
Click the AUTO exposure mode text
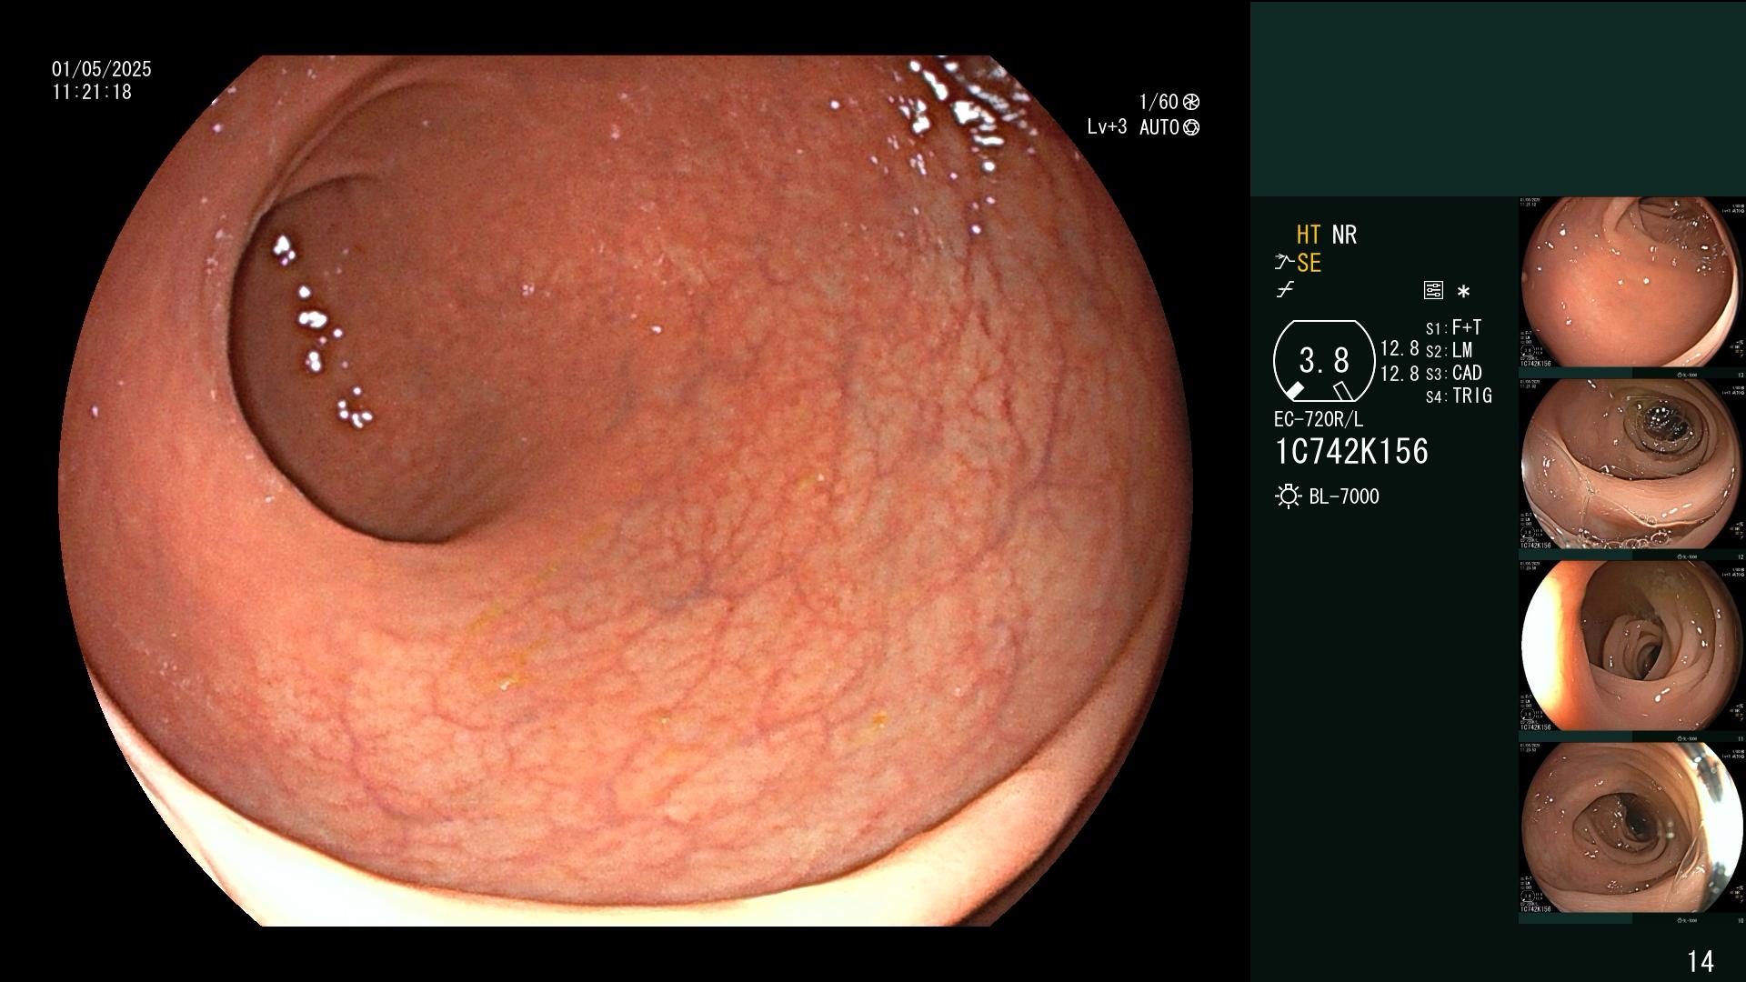point(1159,127)
